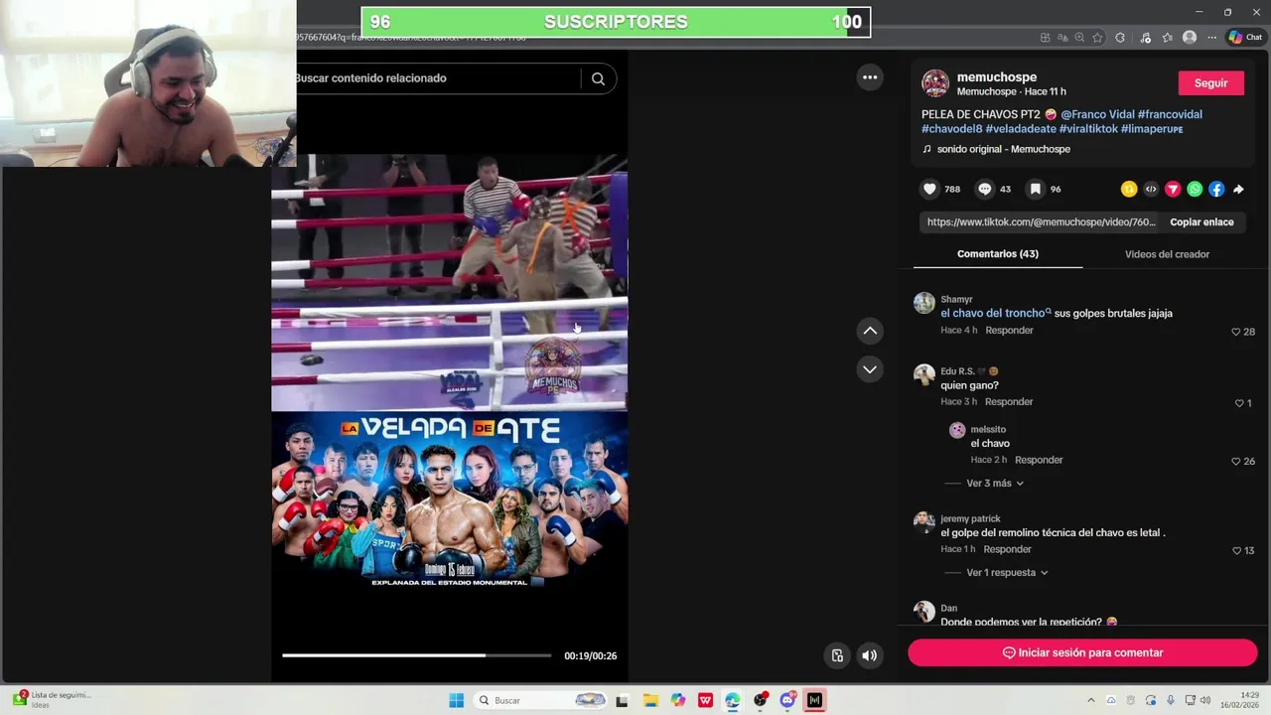
Task: Send to friends with red paper-plane icon
Action: (x=1173, y=189)
